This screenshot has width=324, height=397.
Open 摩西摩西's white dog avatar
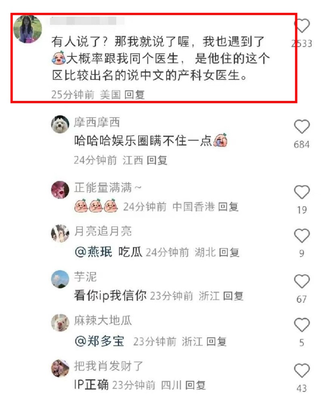60,124
